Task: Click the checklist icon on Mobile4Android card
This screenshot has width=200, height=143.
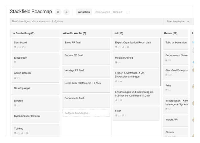Action: (116, 62)
